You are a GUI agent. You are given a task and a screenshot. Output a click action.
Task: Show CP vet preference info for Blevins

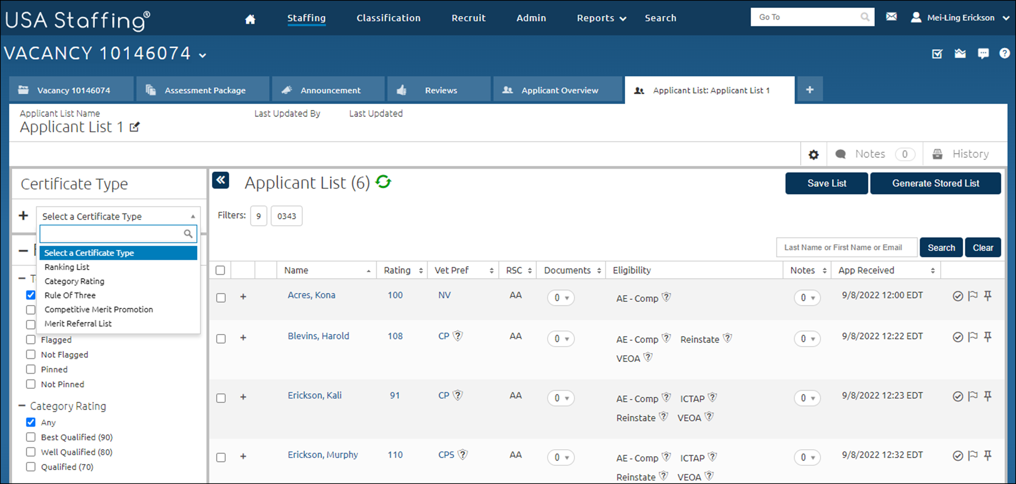coord(458,336)
